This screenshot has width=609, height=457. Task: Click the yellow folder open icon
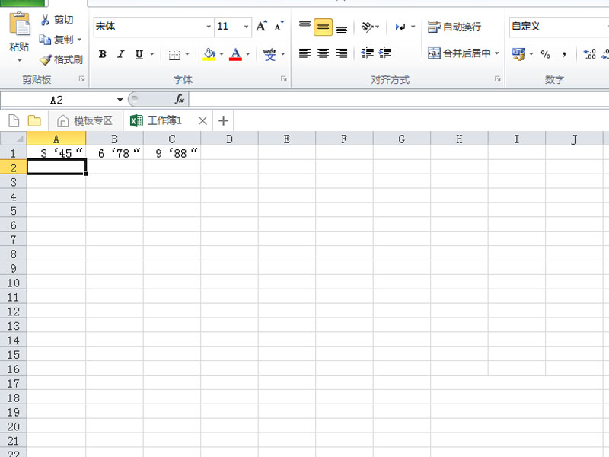(x=34, y=120)
